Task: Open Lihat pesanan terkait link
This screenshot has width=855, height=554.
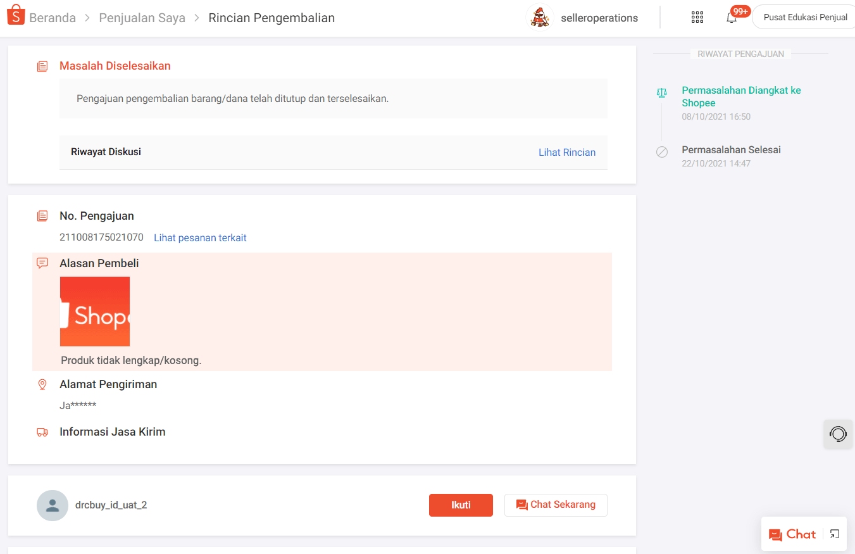Action: (200, 237)
